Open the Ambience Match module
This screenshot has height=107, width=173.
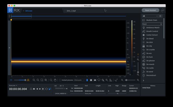151,28
